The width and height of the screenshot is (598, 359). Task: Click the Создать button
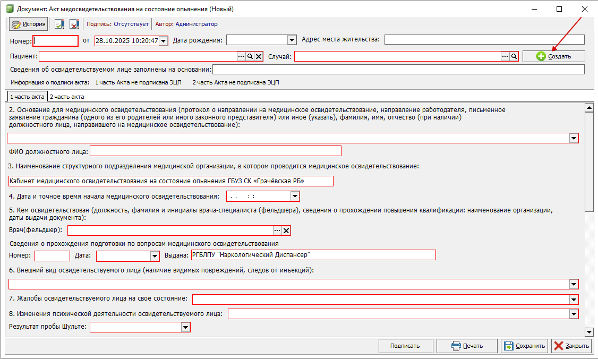pyautogui.click(x=553, y=56)
